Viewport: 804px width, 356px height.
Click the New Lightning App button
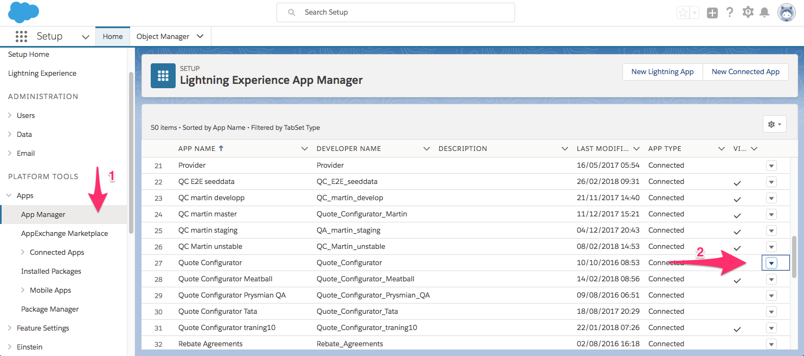point(662,71)
